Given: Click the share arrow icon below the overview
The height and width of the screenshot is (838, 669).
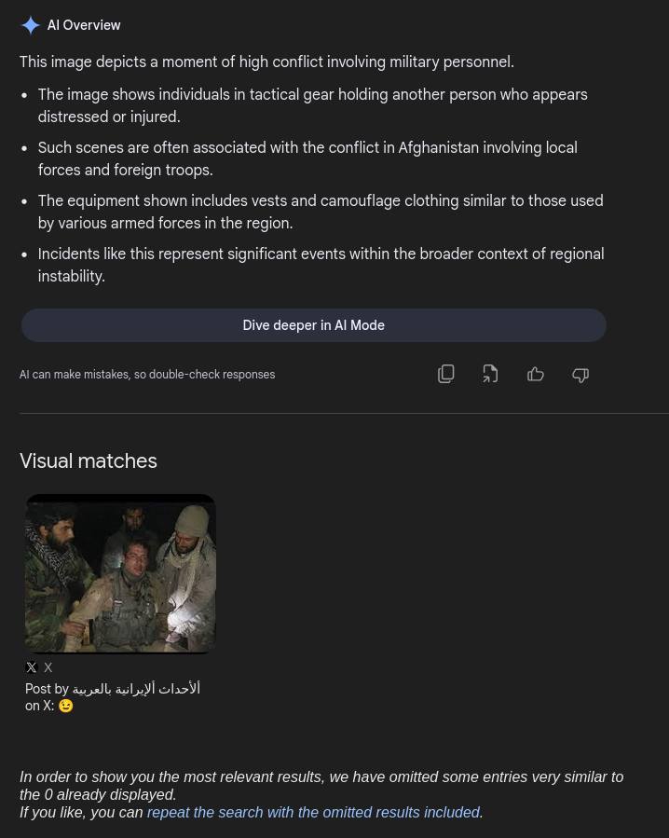Looking at the screenshot, I should (x=490, y=374).
